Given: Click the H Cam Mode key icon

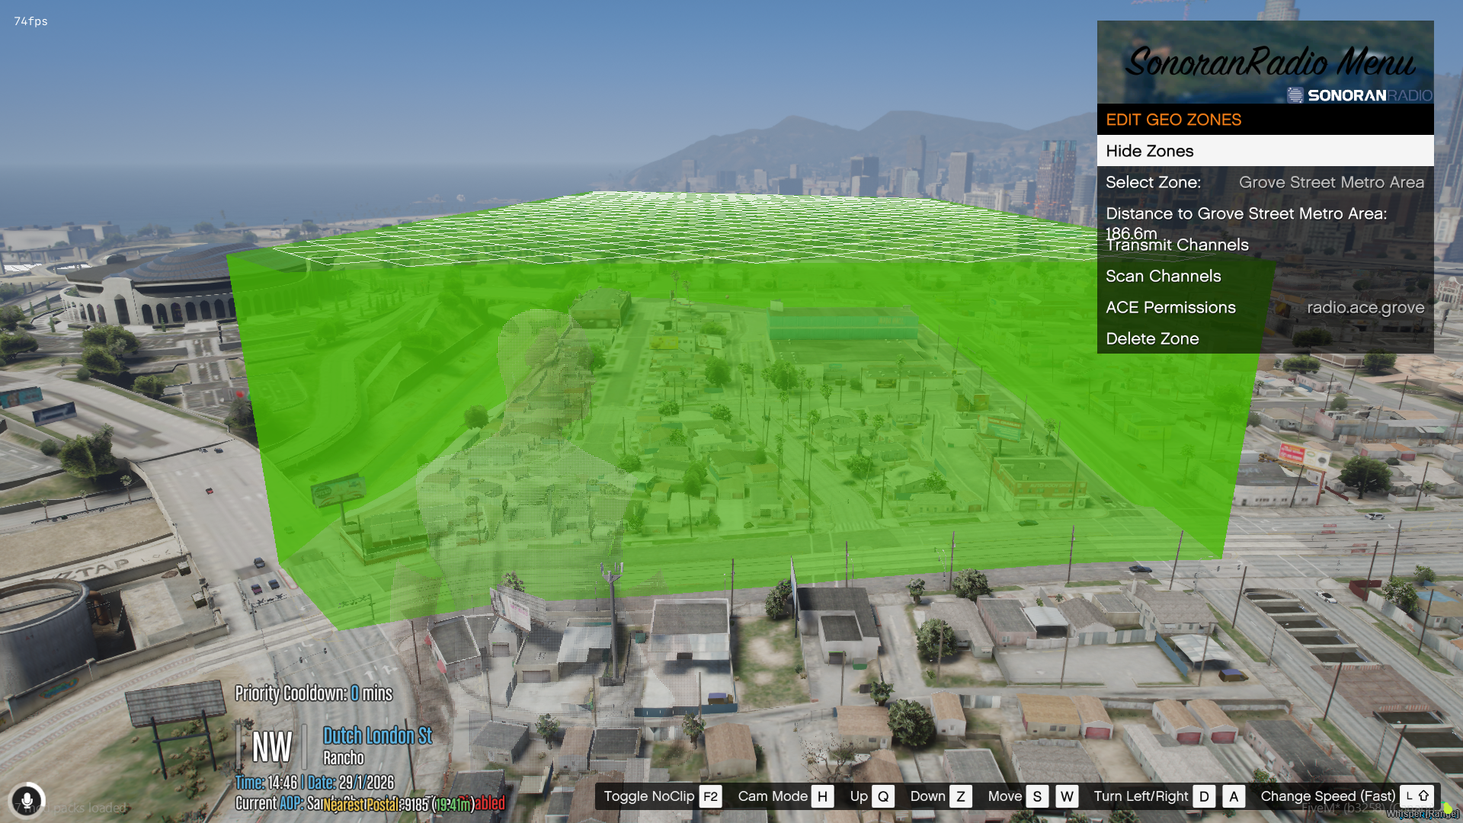Looking at the screenshot, I should pos(822,796).
